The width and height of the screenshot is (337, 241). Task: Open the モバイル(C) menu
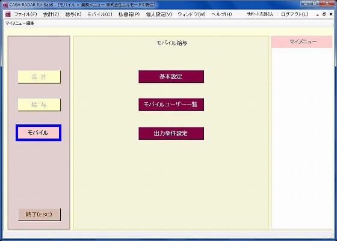(x=100, y=14)
